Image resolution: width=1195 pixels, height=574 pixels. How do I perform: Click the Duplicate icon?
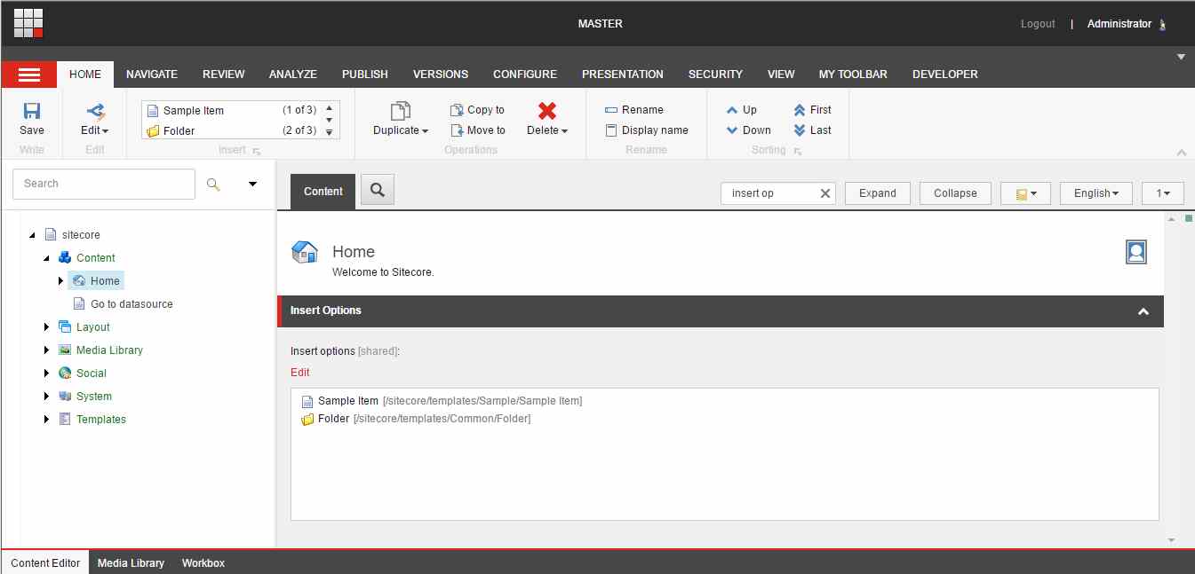[x=401, y=111]
